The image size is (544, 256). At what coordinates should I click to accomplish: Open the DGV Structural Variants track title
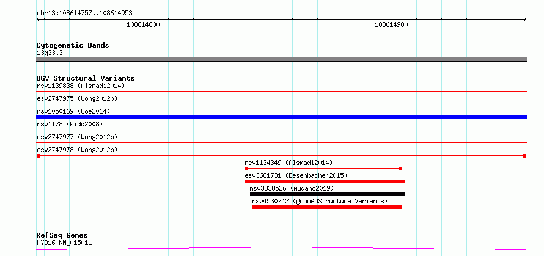86,78
